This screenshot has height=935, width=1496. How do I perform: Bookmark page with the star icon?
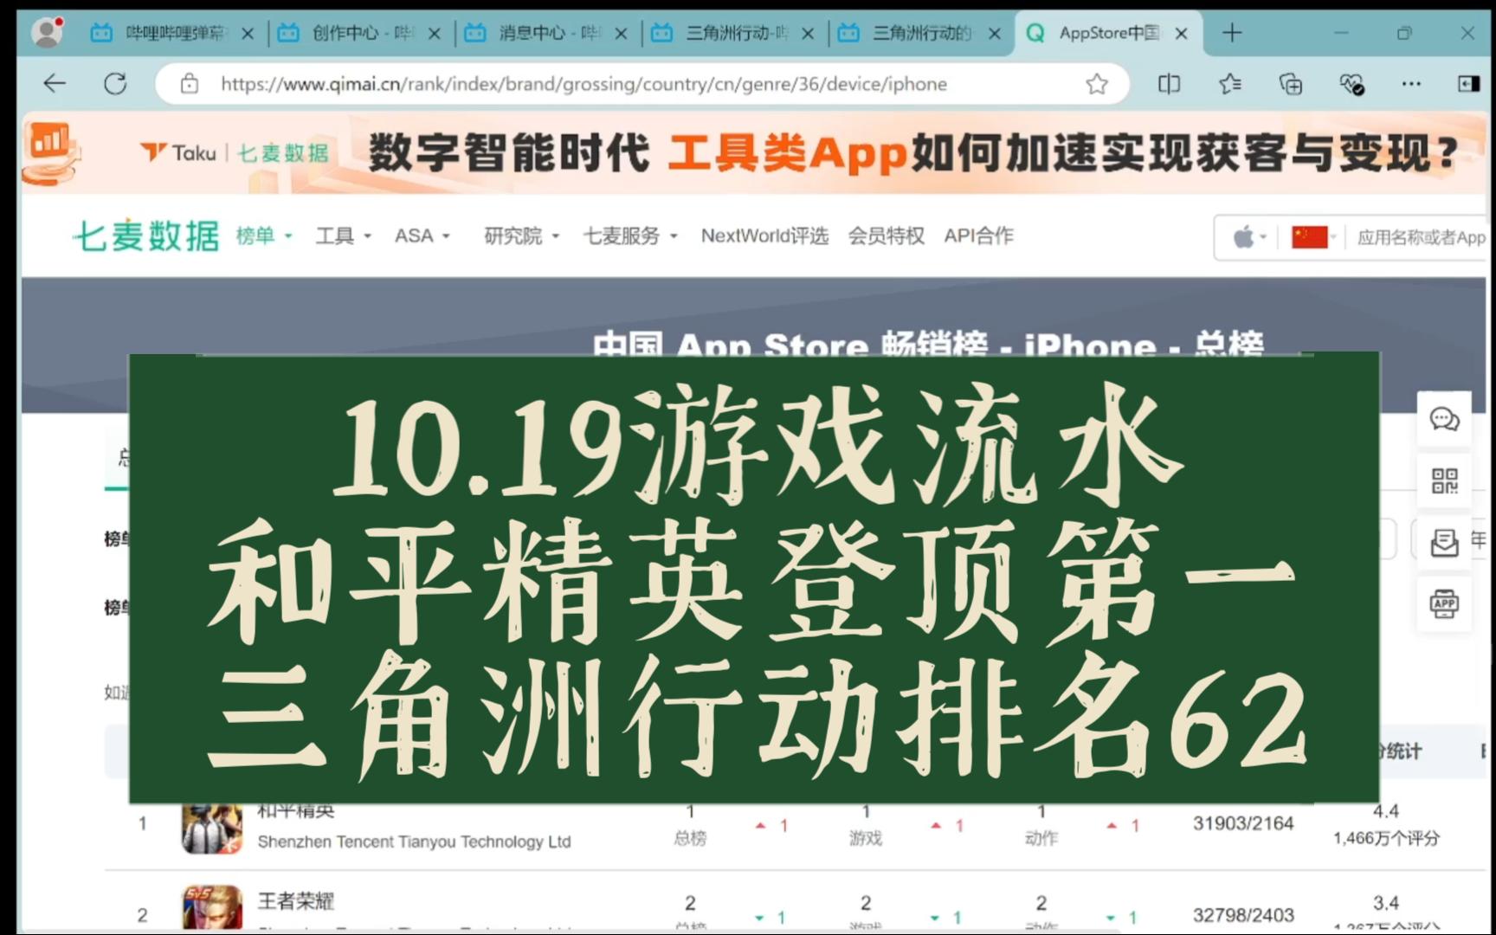1097,84
